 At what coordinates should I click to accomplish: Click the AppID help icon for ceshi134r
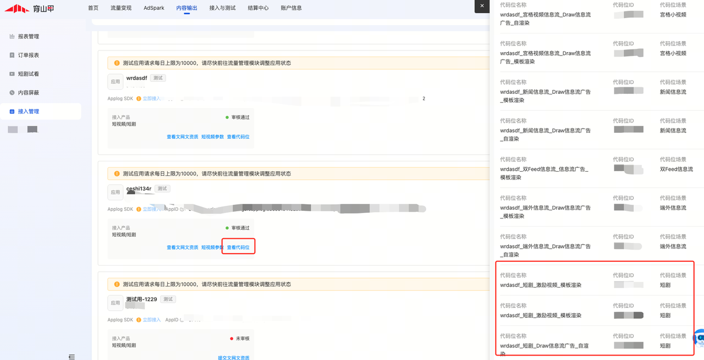point(182,209)
